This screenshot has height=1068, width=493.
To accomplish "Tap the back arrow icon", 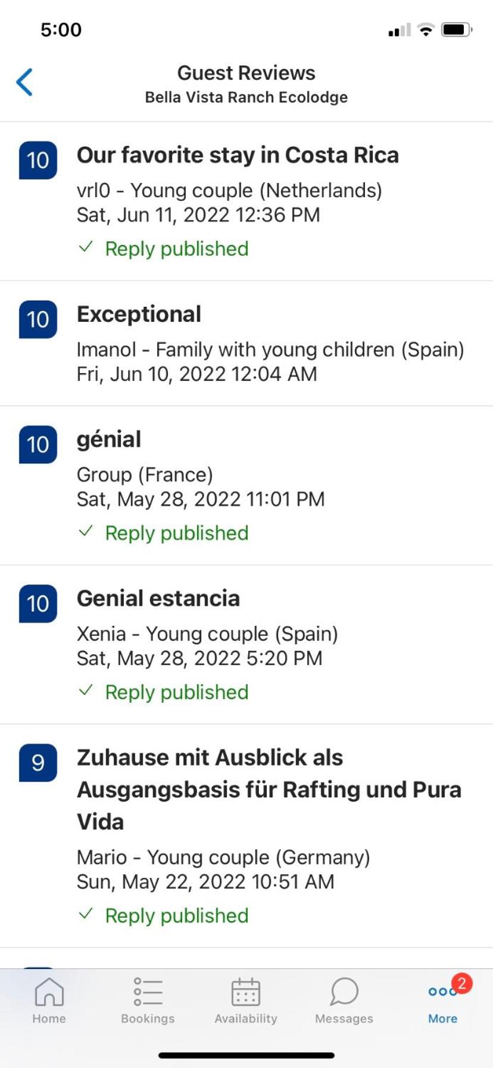I will coord(25,82).
